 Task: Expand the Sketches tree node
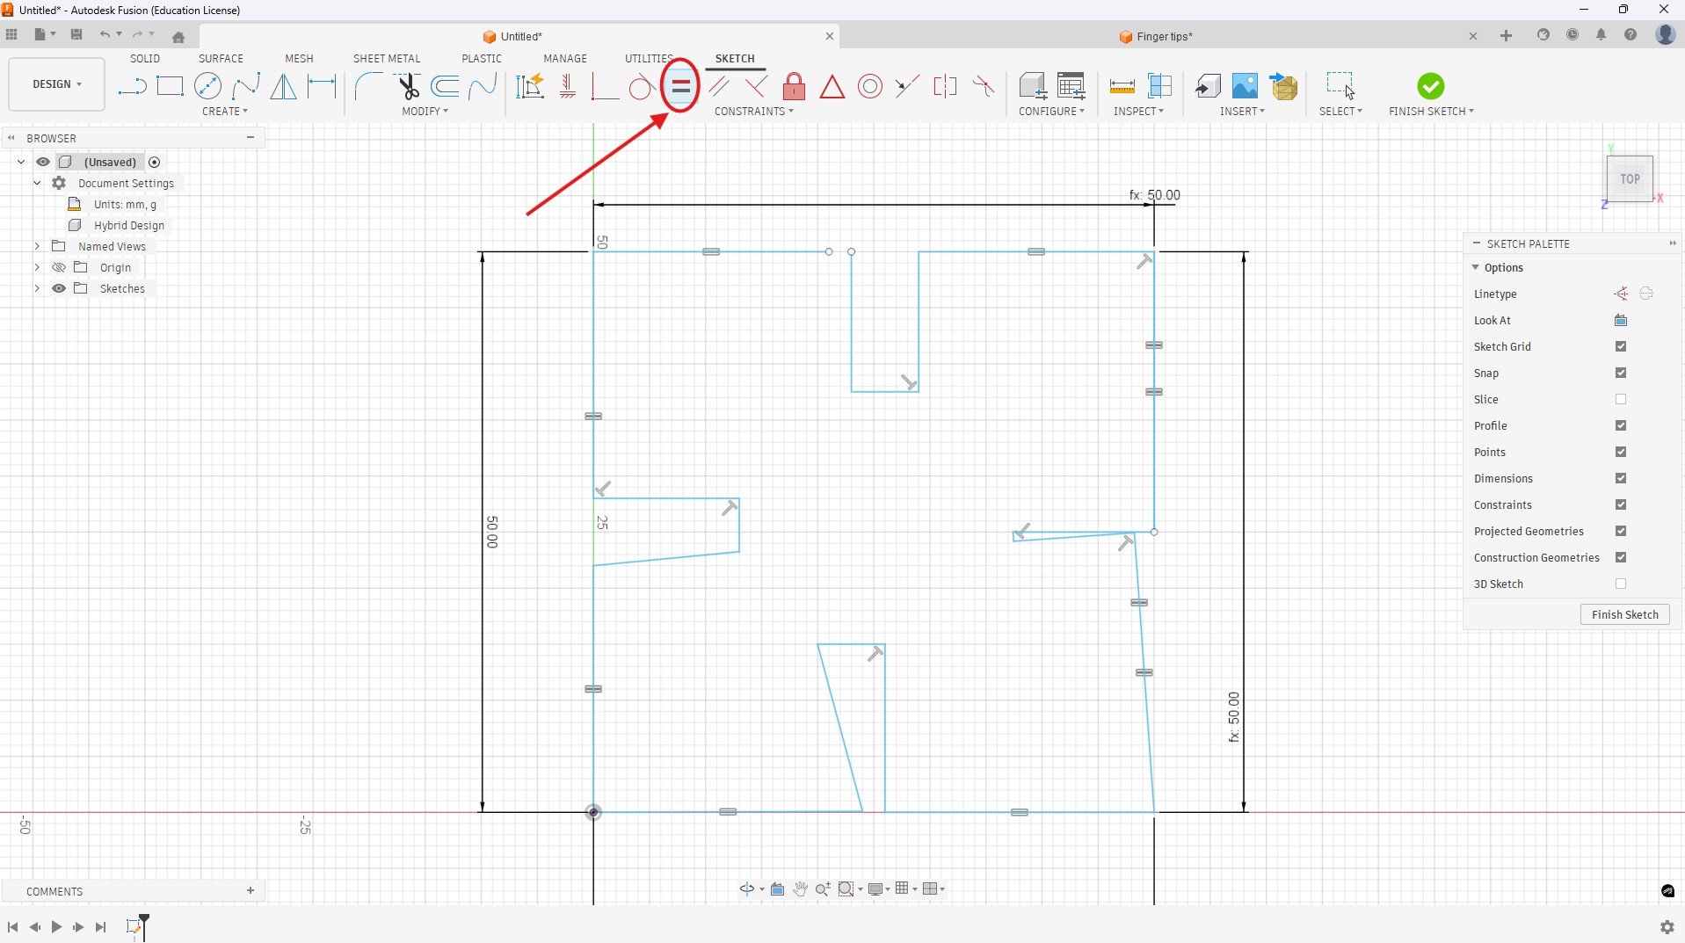37,288
